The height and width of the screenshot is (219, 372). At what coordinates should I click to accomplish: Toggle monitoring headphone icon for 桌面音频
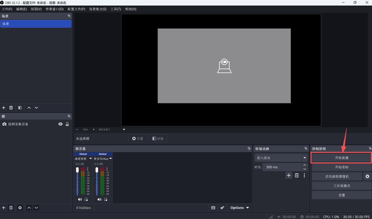(86, 199)
